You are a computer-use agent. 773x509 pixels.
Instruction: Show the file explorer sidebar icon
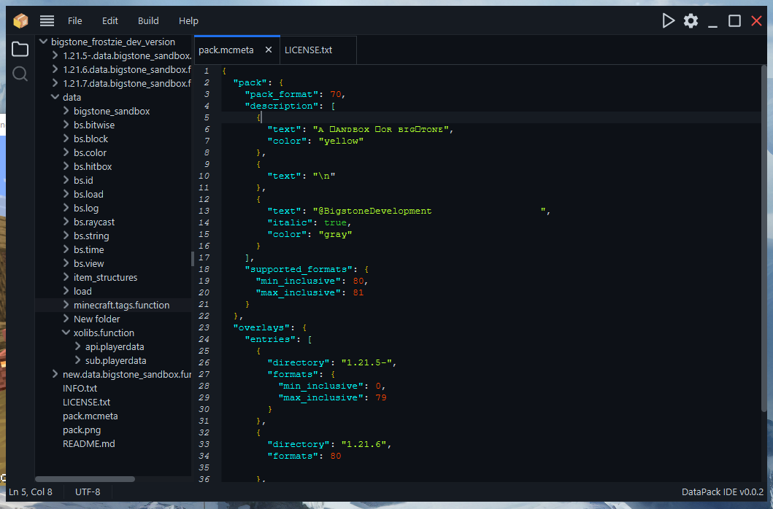20,50
